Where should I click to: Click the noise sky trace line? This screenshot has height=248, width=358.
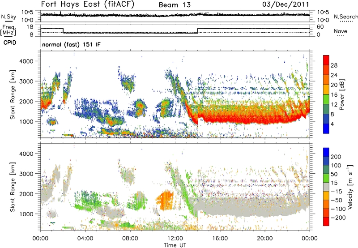pos(175,15)
